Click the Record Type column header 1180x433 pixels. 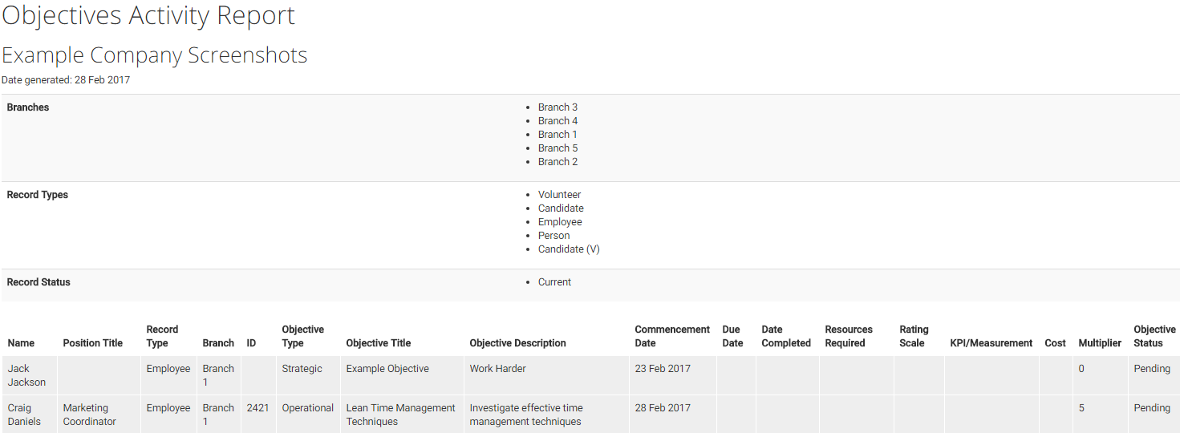click(162, 336)
